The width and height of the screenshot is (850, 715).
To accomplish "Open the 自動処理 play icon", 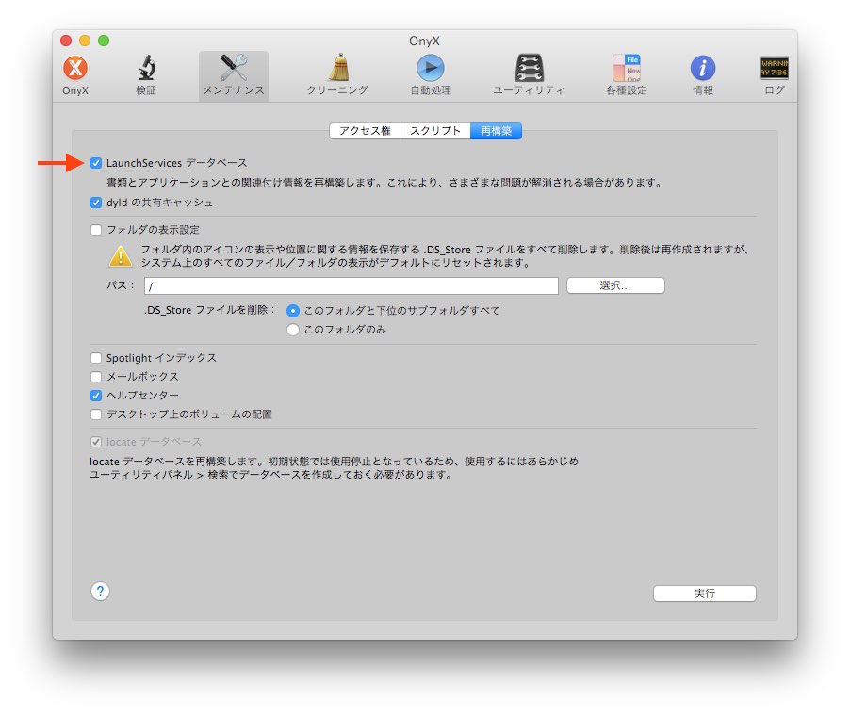I will click(x=431, y=69).
